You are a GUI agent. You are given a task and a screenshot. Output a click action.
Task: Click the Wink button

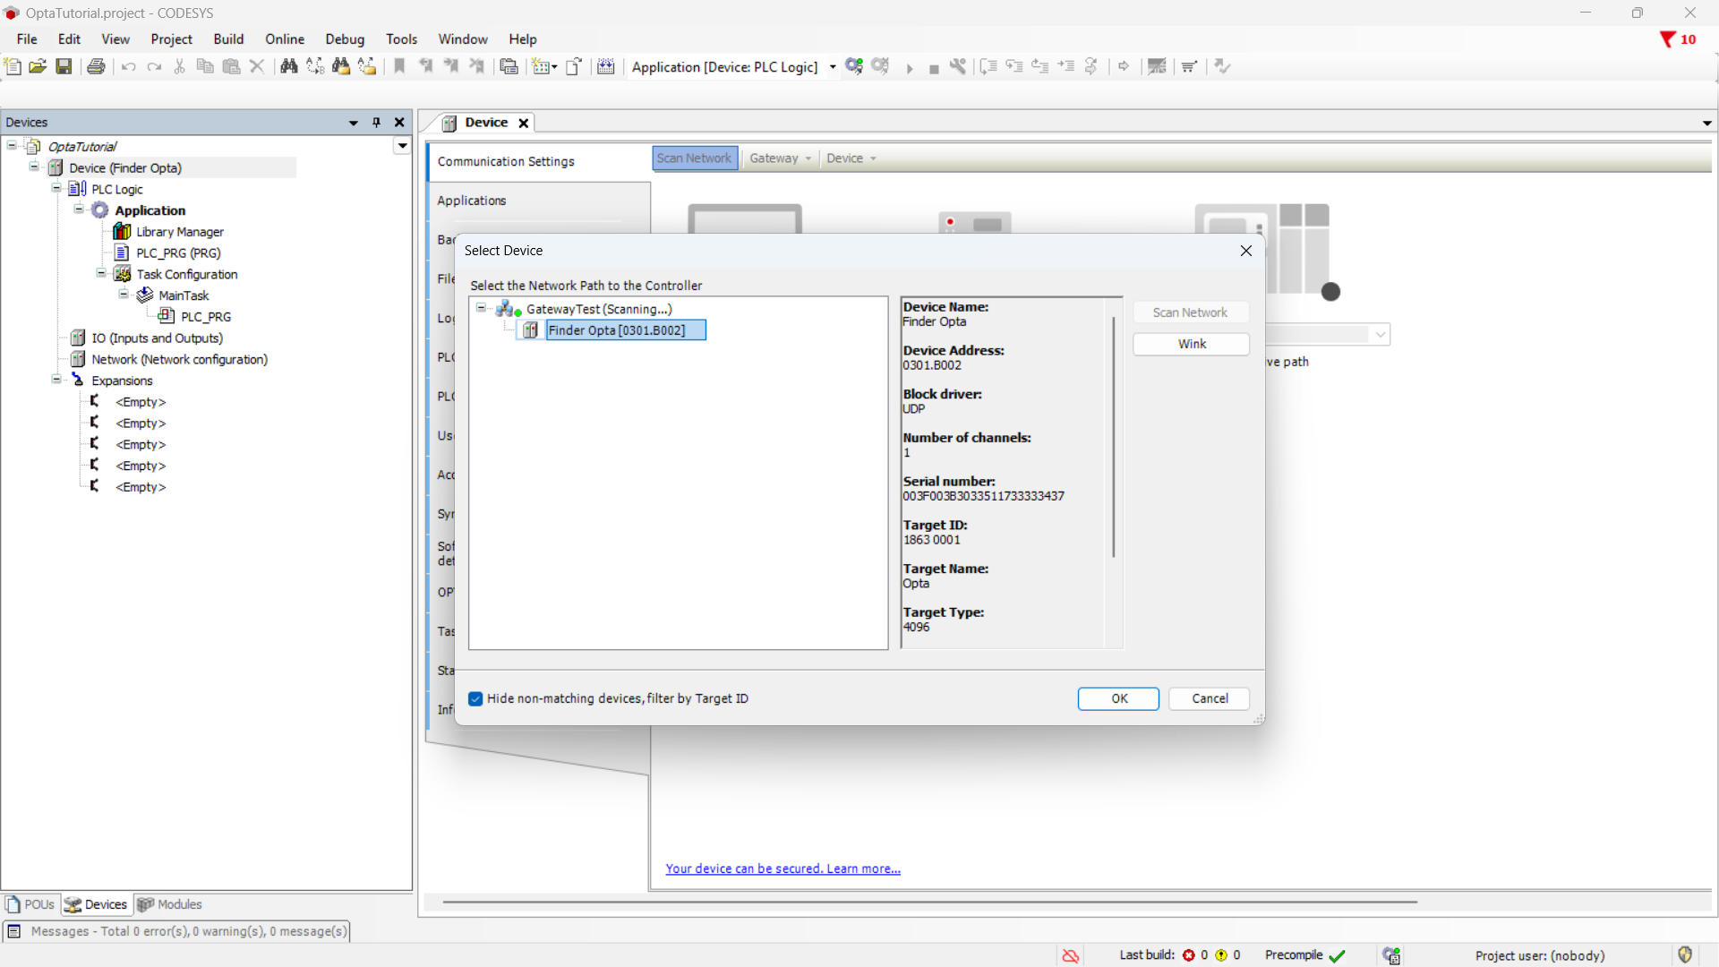(x=1191, y=344)
